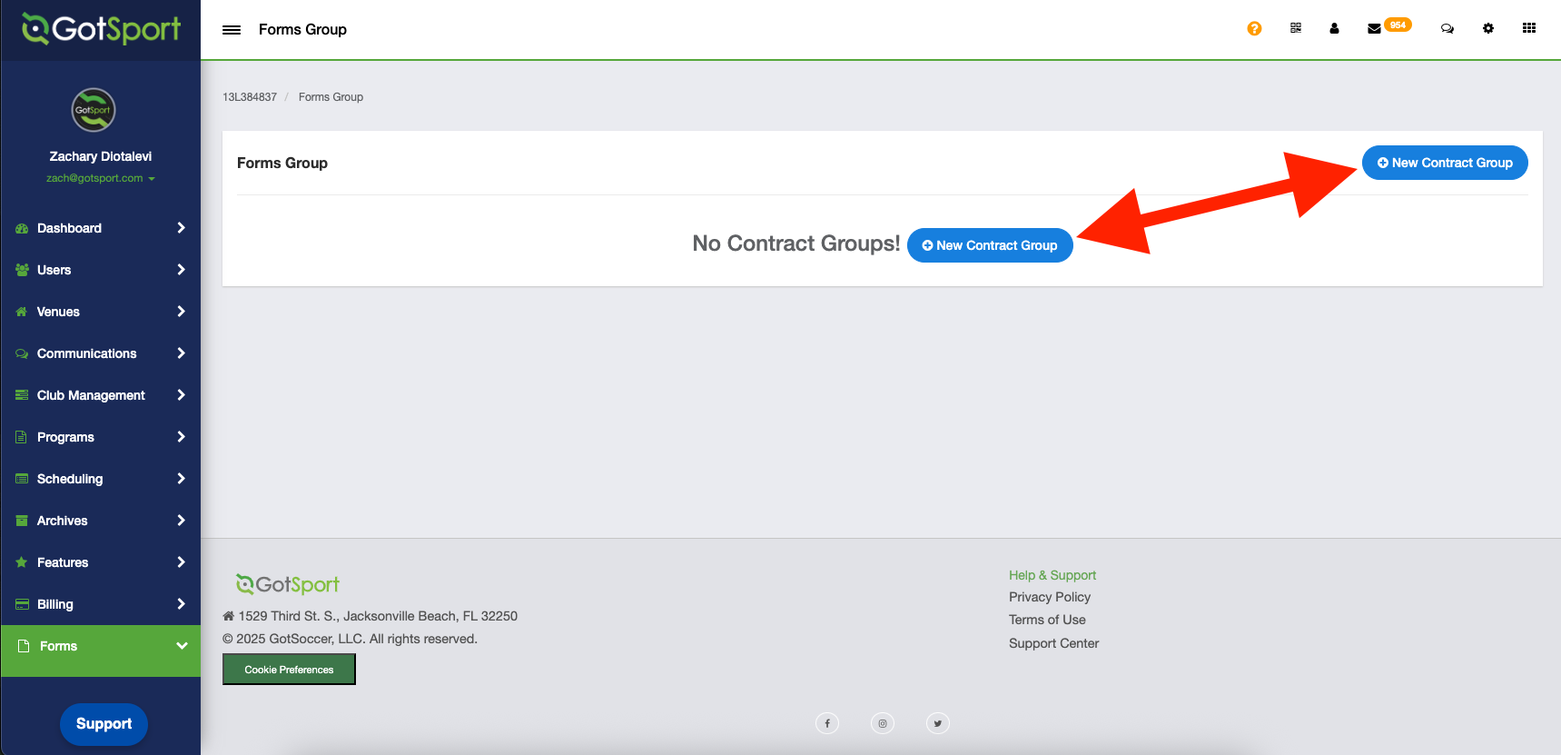Expand the Programs chevron
Image resolution: width=1561 pixels, height=755 pixels.
(x=181, y=437)
